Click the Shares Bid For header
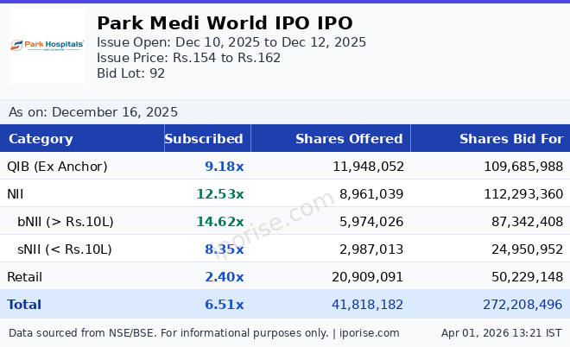 tap(510, 139)
